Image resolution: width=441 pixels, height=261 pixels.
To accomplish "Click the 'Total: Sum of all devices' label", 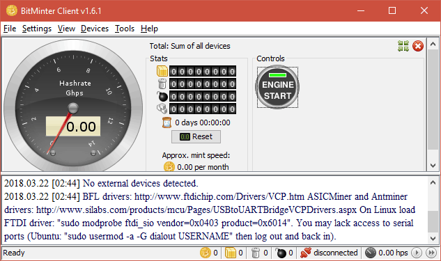I will click(x=189, y=46).
